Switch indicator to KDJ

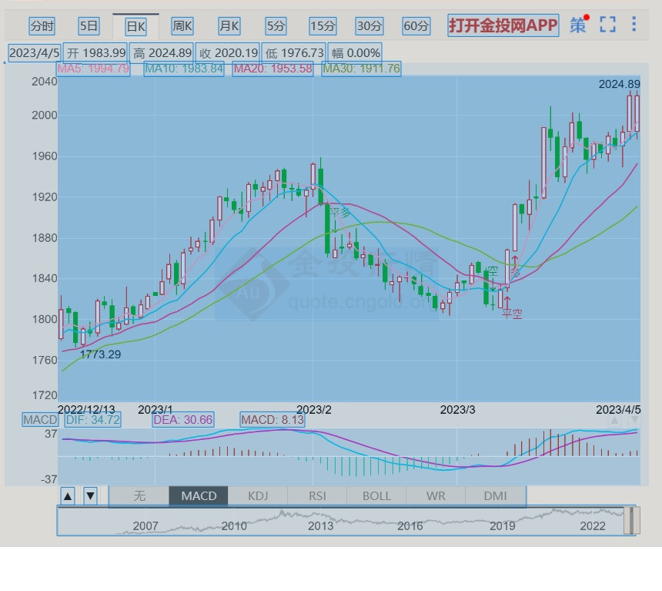coord(258,495)
